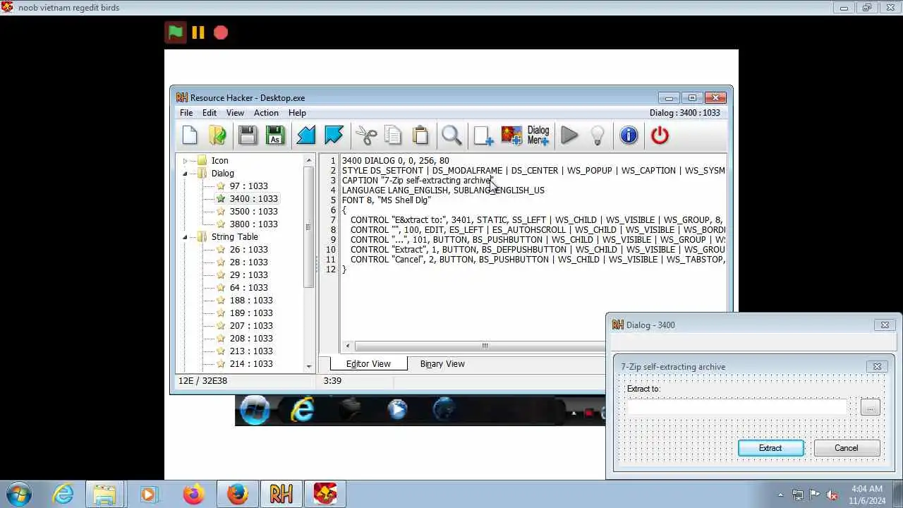The width and height of the screenshot is (903, 508).
Task: Stop with the red circle icon
Action: click(x=221, y=32)
